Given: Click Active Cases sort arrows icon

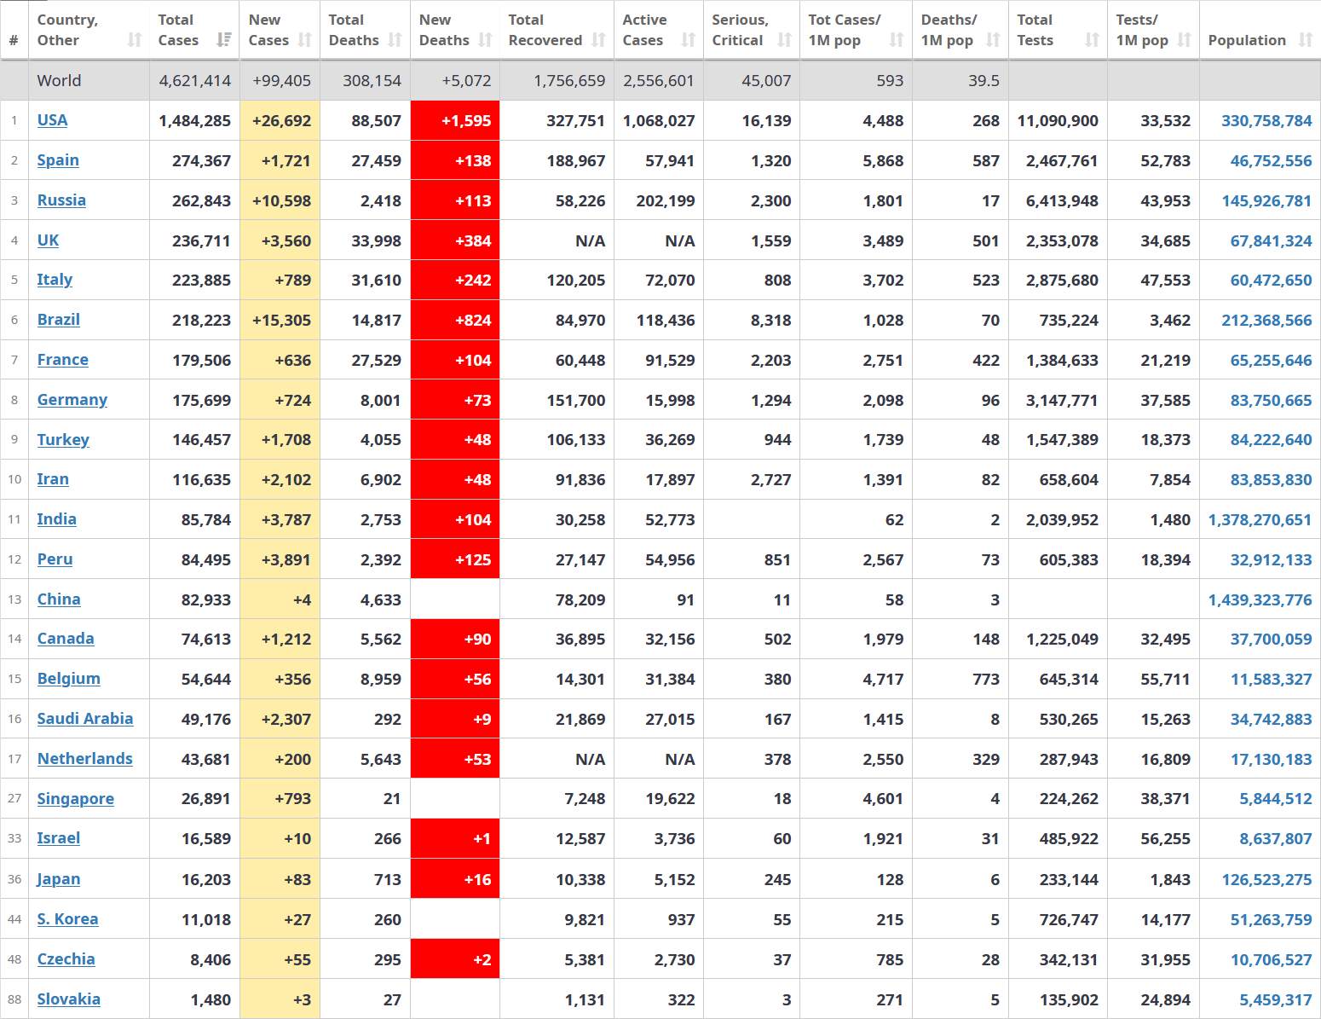Looking at the screenshot, I should (689, 40).
